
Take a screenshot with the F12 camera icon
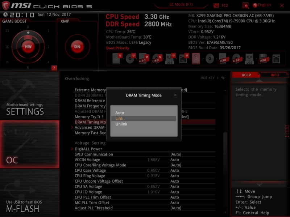(x=216, y=5)
